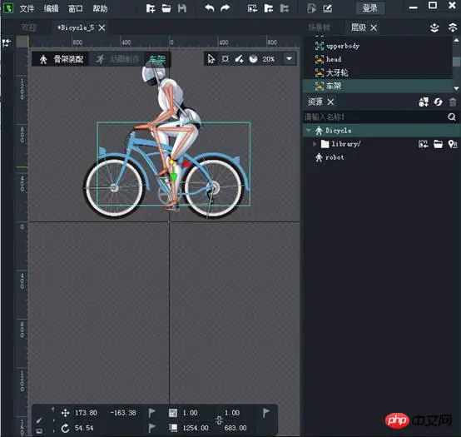Viewport: 461px width, 437px height.
Task: Click the 登录 button
Action: pyautogui.click(x=370, y=8)
